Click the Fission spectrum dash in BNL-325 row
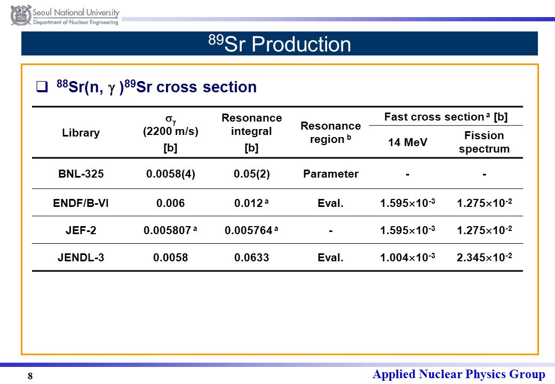Viewport: 555px width, 384px height. (484, 174)
